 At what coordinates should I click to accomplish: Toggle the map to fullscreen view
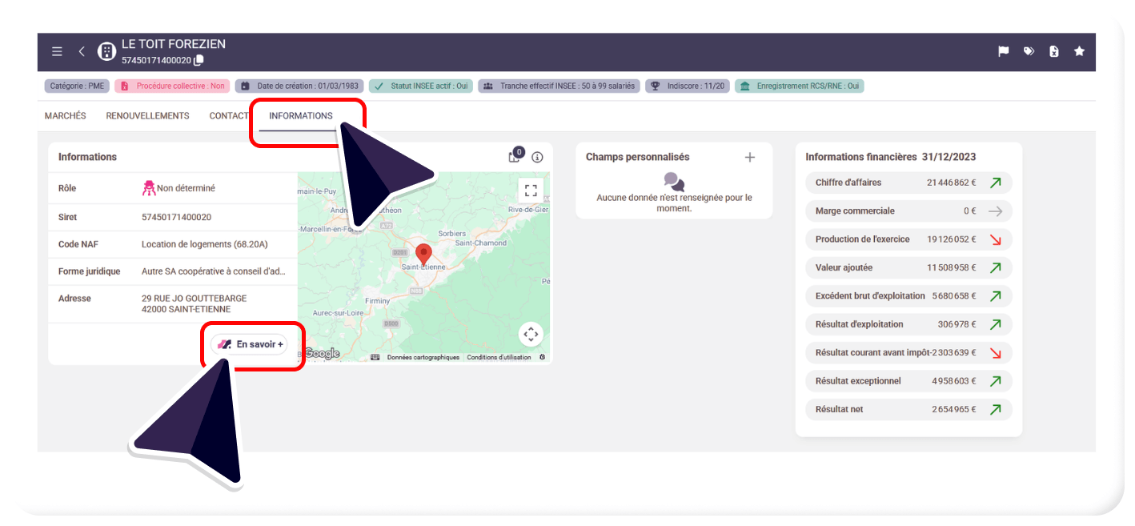tap(530, 190)
